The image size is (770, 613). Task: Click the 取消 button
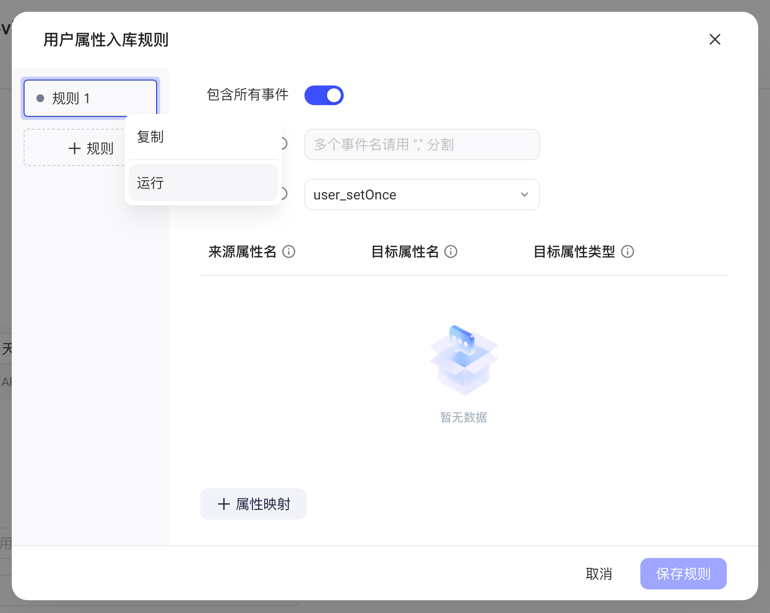pyautogui.click(x=599, y=574)
